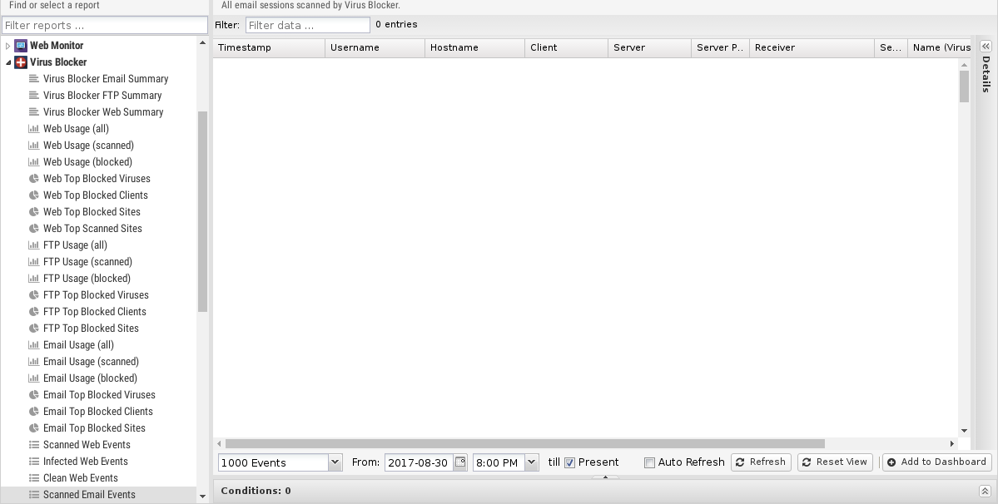Viewport: 998px width, 504px height.
Task: Expand the Conditions panel
Action: coord(985,491)
